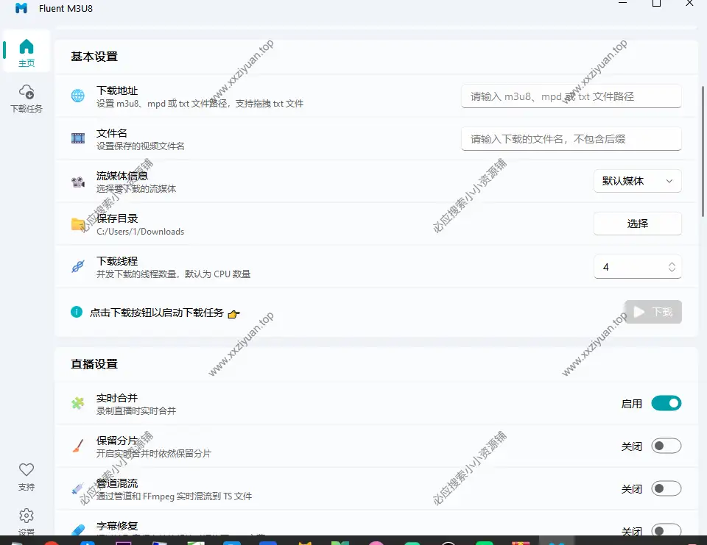The height and width of the screenshot is (545, 707).
Task: Open the 默认媒体 dropdown
Action: [637, 181]
